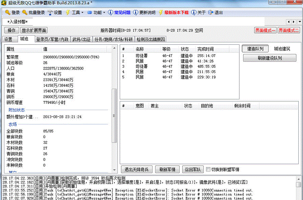Viewport: 303px width, 200px height.
Task: Select the 木材块数 row
Action: click(58, 143)
